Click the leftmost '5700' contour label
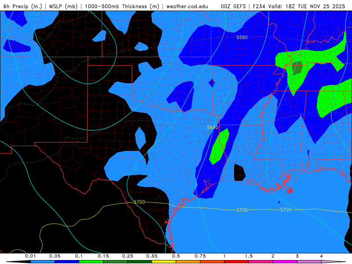The height and width of the screenshot is (264, 352). tap(139, 202)
